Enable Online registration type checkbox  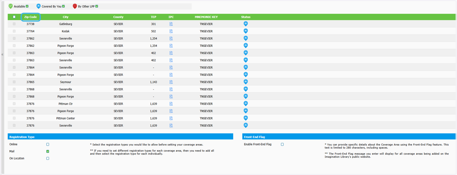pos(48,145)
